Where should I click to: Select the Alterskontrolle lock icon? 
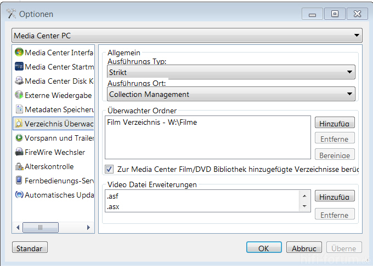(x=19, y=166)
